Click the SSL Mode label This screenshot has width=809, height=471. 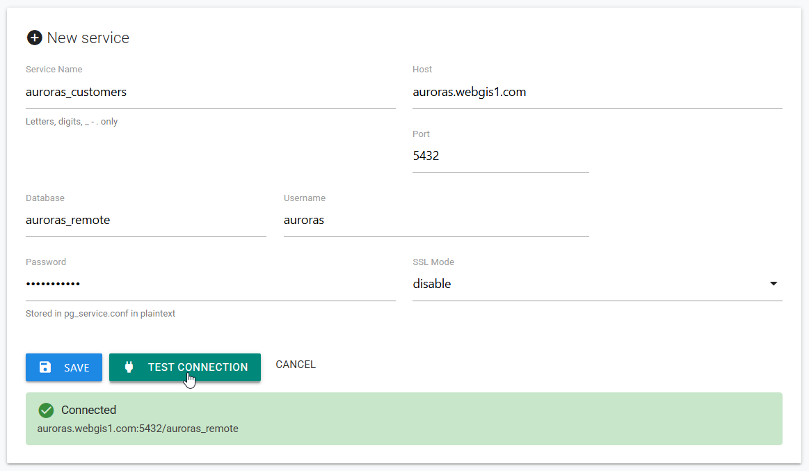coord(433,262)
